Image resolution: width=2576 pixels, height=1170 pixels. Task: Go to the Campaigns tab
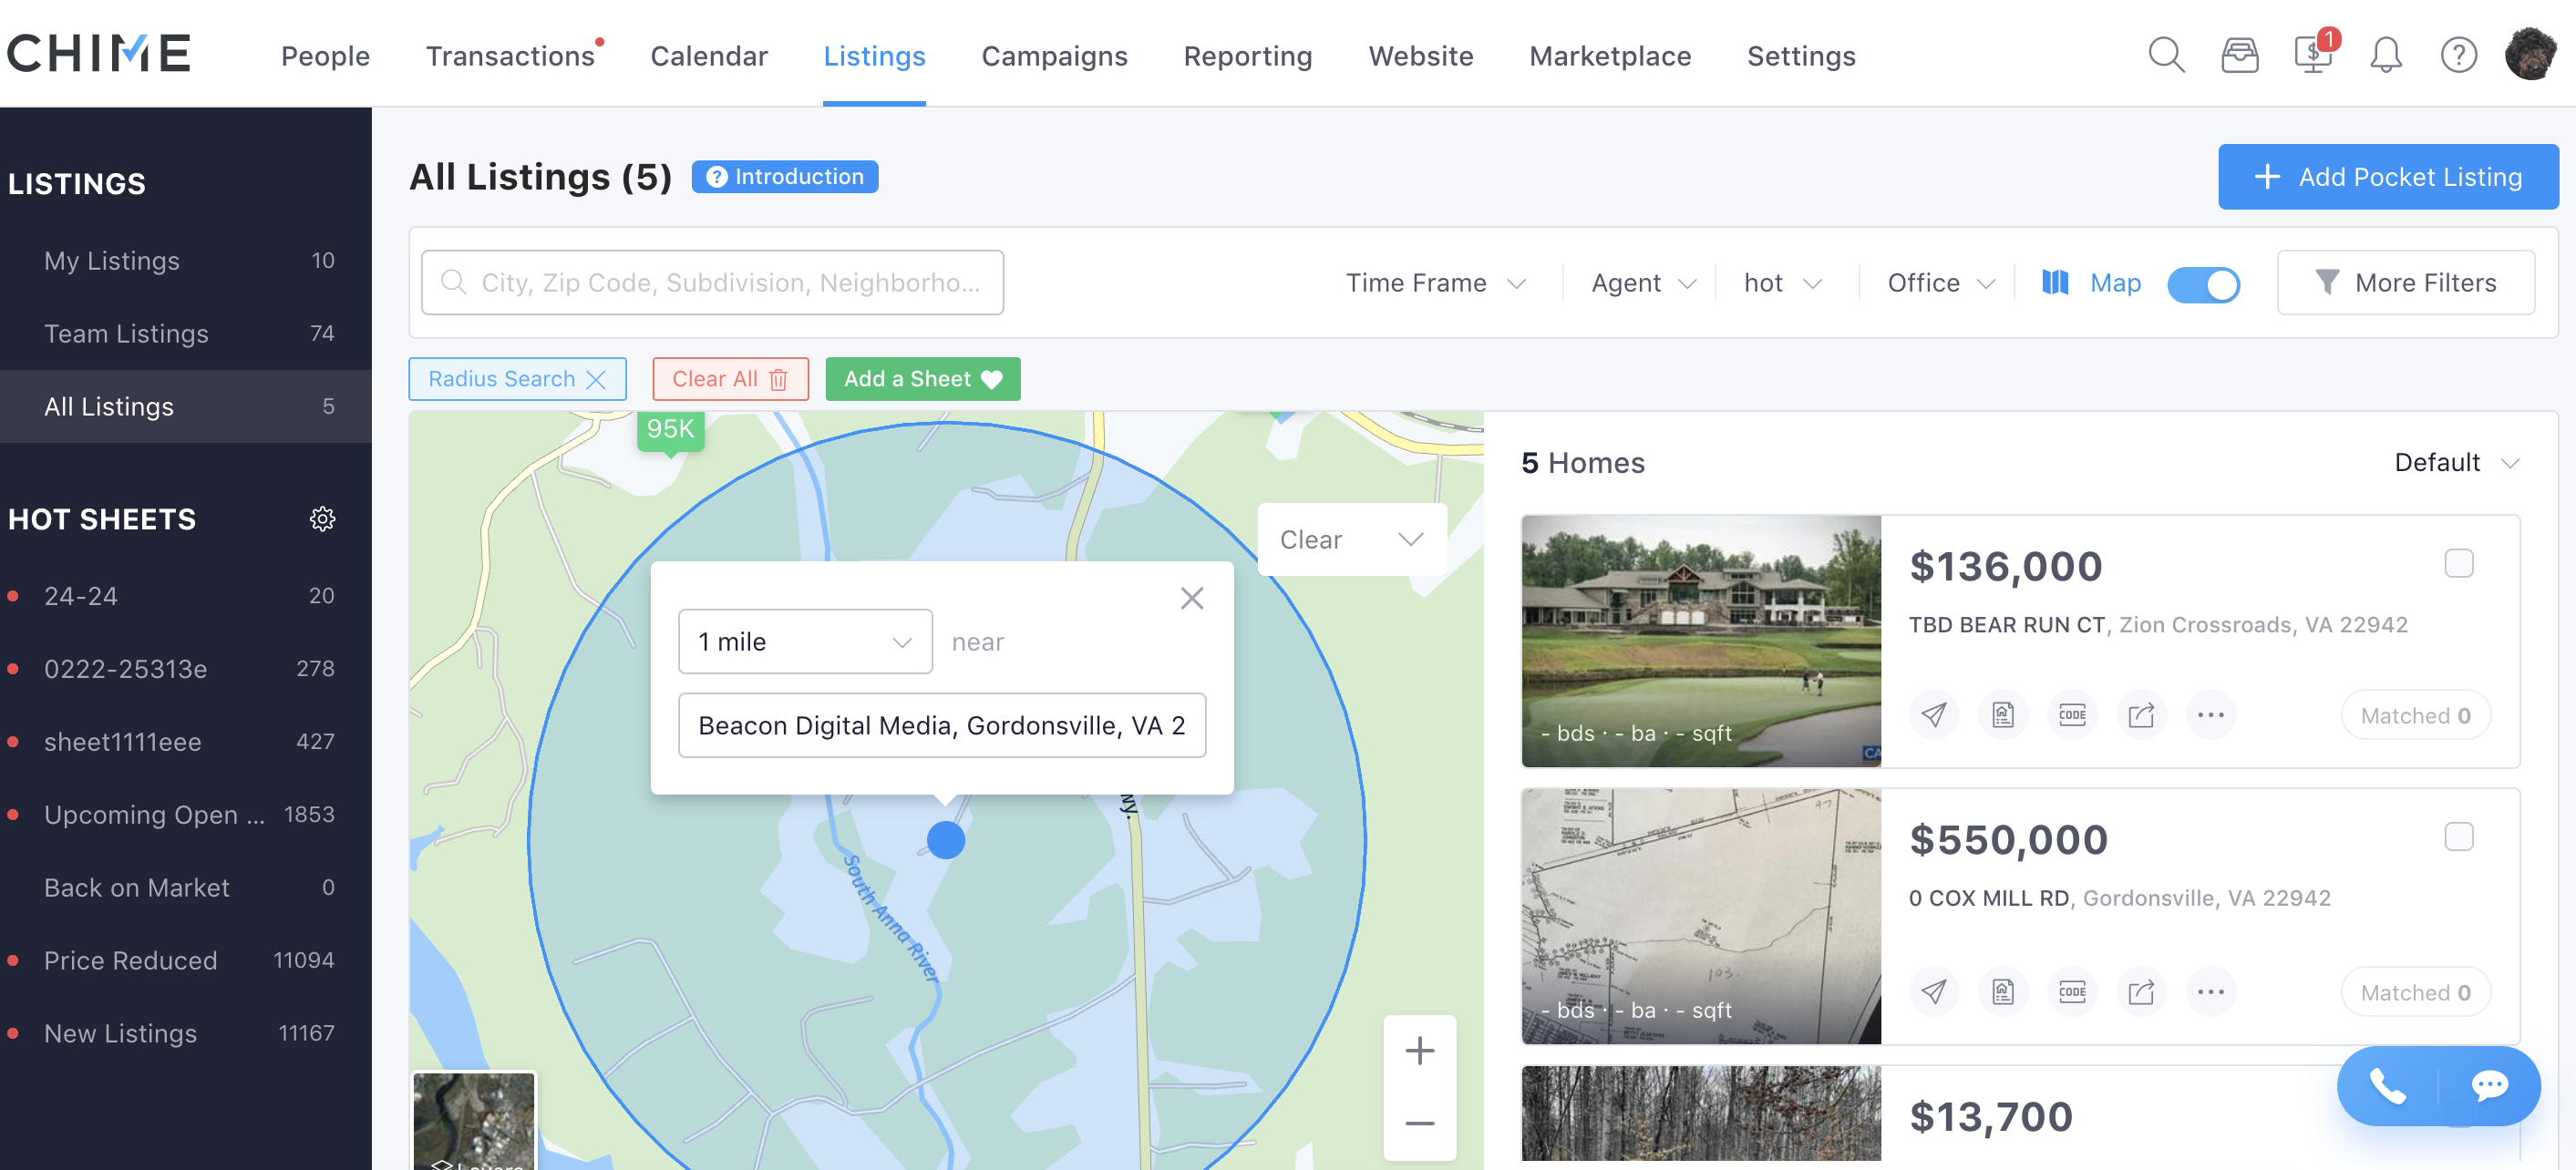click(x=1054, y=56)
